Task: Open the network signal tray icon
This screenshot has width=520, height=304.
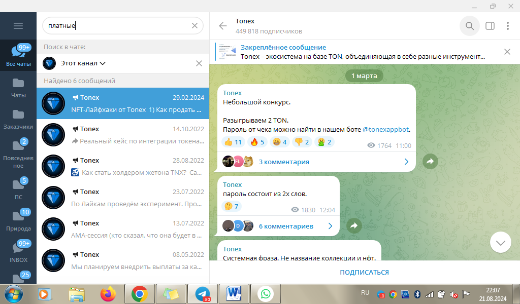Action: coord(430,294)
